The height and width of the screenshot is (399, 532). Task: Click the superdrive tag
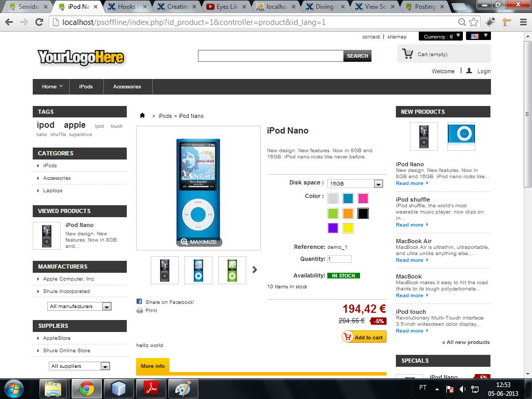[81, 135]
